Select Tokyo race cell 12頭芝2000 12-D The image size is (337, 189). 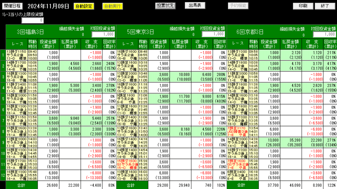127,77
